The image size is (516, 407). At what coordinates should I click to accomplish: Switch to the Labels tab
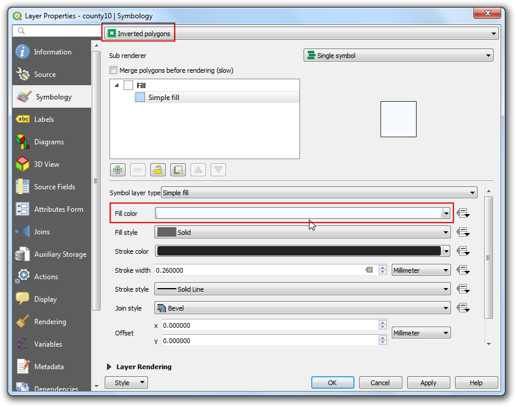pos(44,119)
